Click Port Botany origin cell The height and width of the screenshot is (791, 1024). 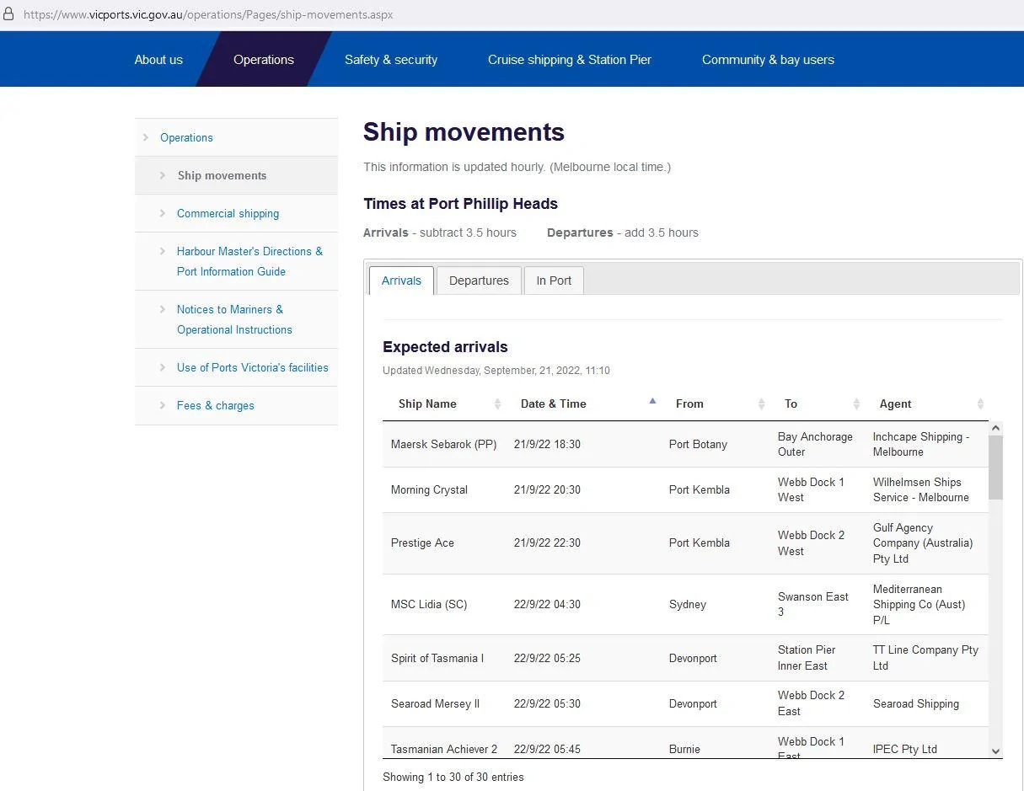click(698, 444)
